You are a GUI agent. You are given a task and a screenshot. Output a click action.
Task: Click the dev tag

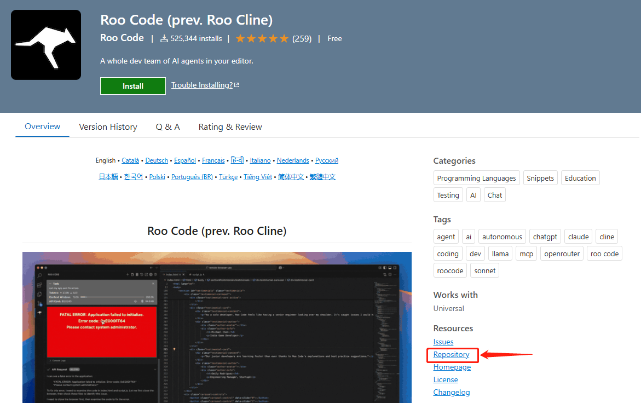pyautogui.click(x=475, y=254)
